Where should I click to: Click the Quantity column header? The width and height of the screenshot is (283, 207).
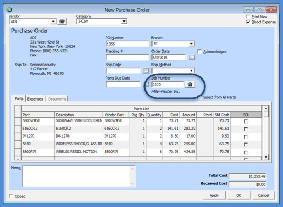click(x=154, y=115)
